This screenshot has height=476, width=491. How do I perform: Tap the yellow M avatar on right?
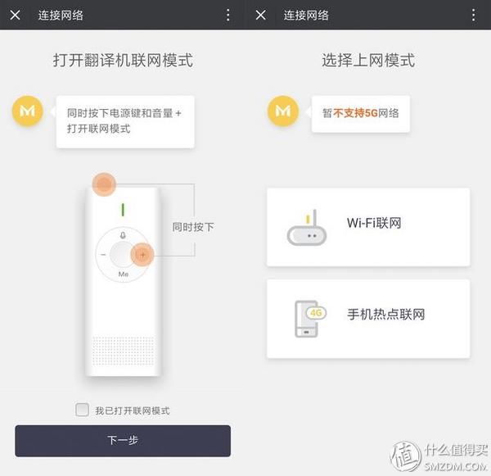(283, 111)
